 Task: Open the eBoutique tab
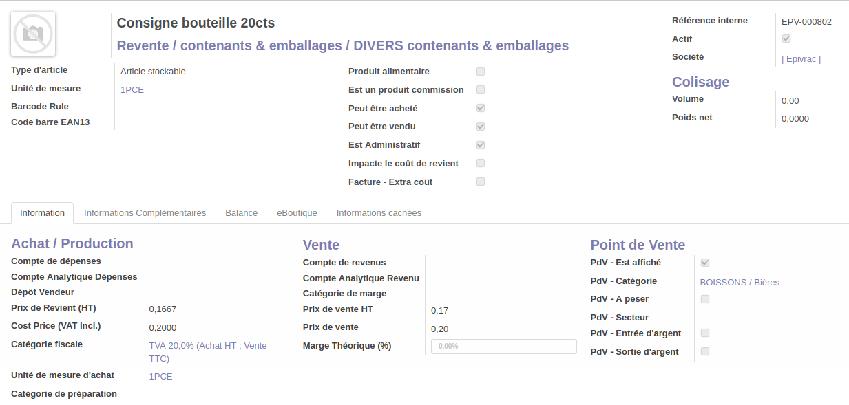297,213
